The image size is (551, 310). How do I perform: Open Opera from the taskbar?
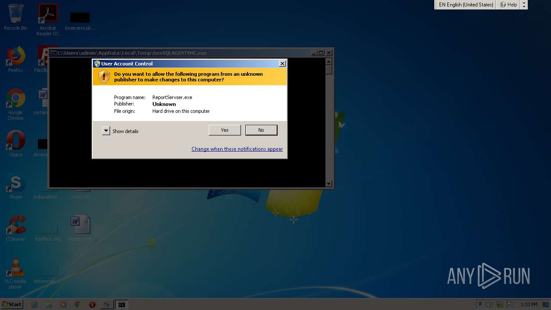(x=92, y=304)
